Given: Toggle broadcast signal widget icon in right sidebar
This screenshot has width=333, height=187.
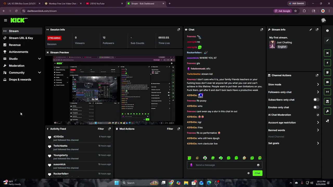Looking at the screenshot, I should pyautogui.click(x=327, y=92).
